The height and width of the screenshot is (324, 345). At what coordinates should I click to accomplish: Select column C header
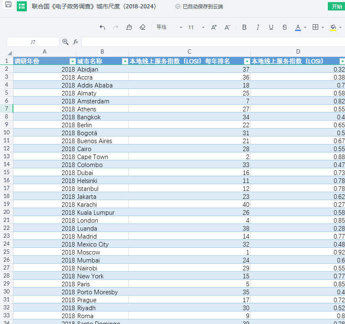(x=189, y=52)
